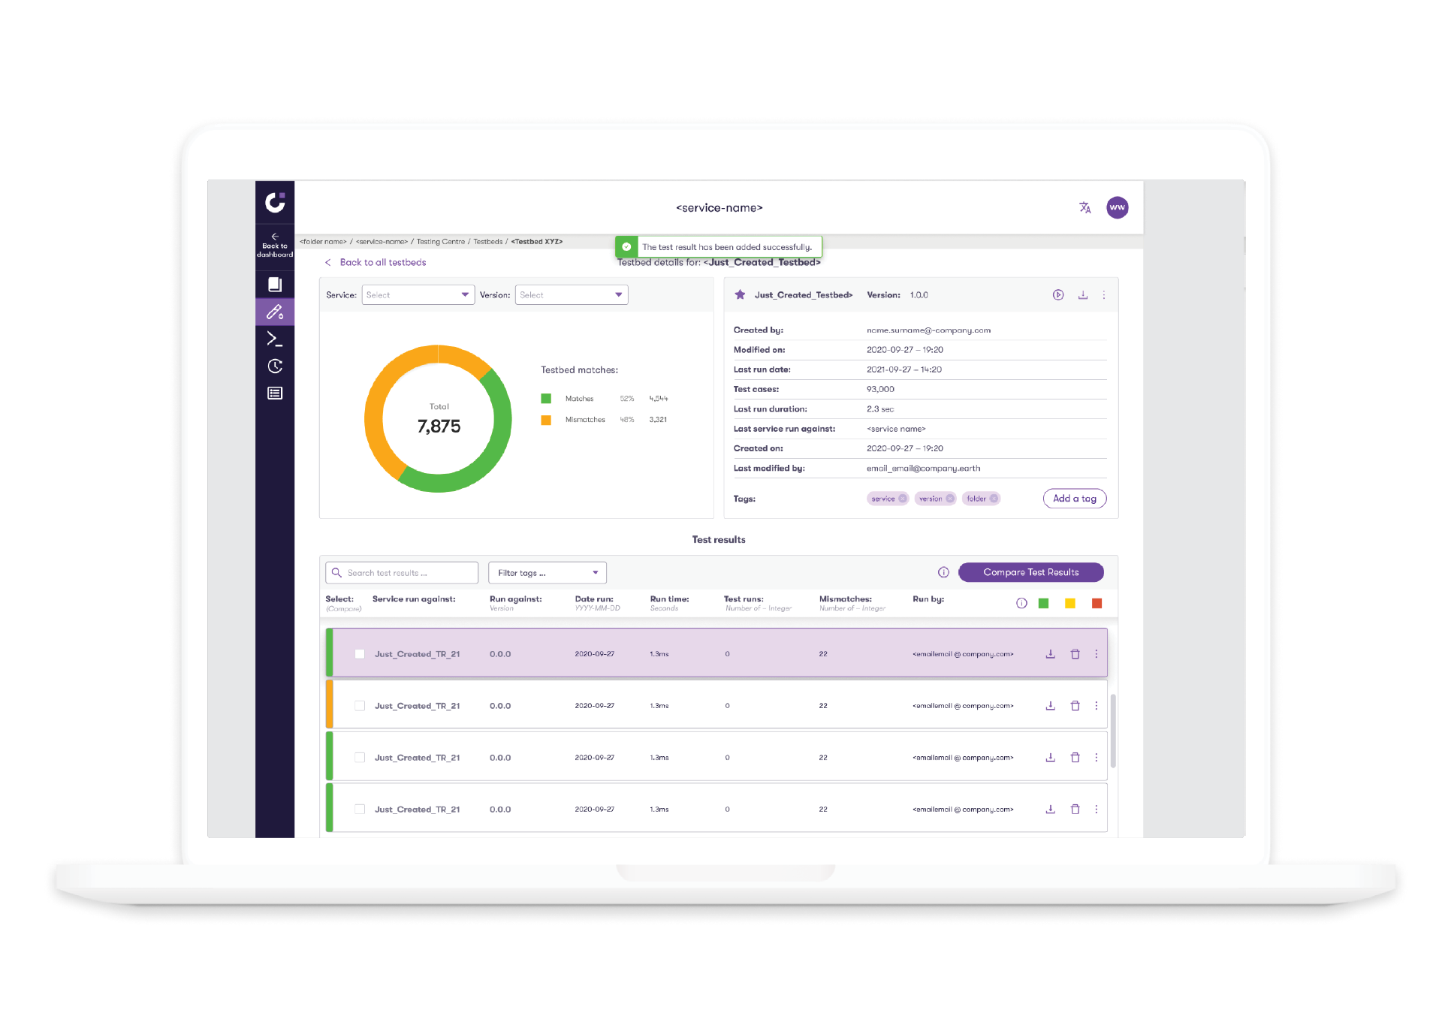Click the notification text about added test result
Viewport: 1442px width, 1019px height.
point(727,247)
